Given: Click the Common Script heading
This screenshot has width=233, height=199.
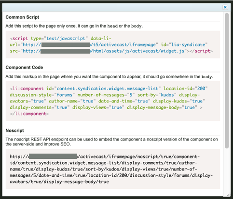Looking at the screenshot, I should click(22, 17).
